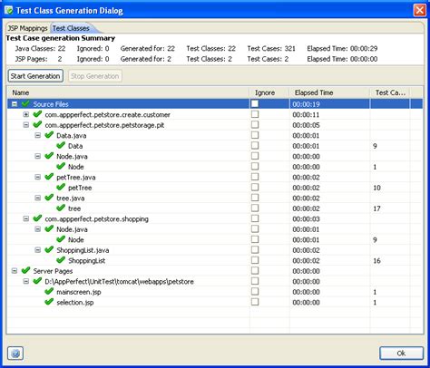Collapse the Data.java node
The width and height of the screenshot is (430, 368).
37,135
